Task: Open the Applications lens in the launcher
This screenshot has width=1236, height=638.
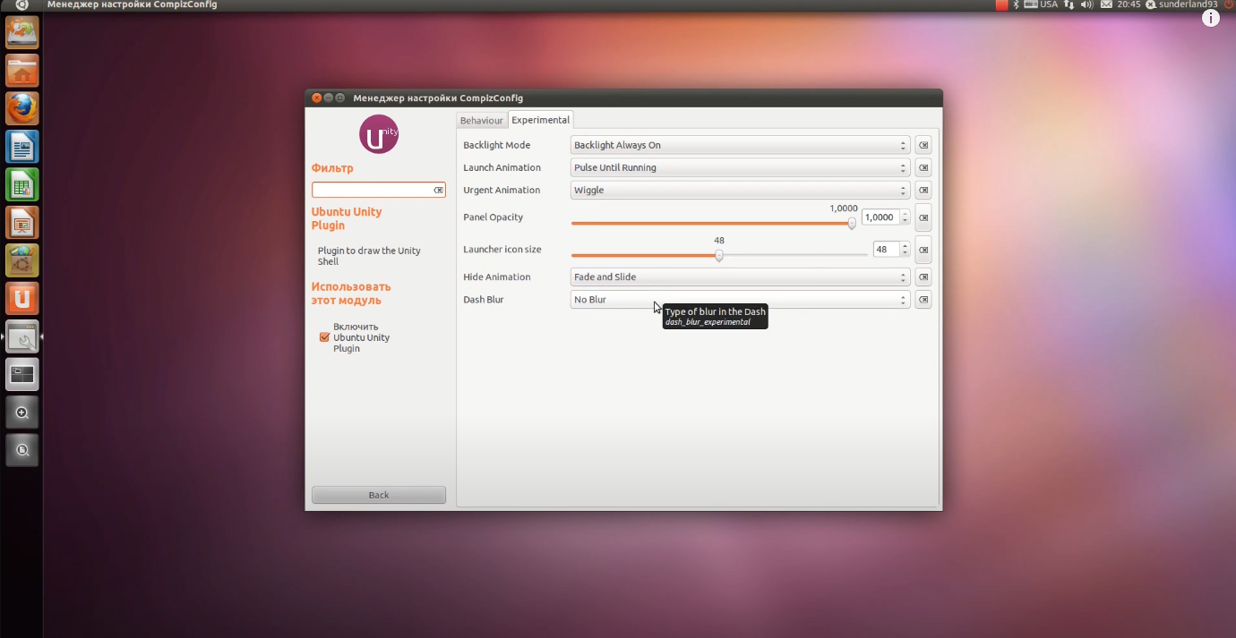Action: (x=21, y=413)
